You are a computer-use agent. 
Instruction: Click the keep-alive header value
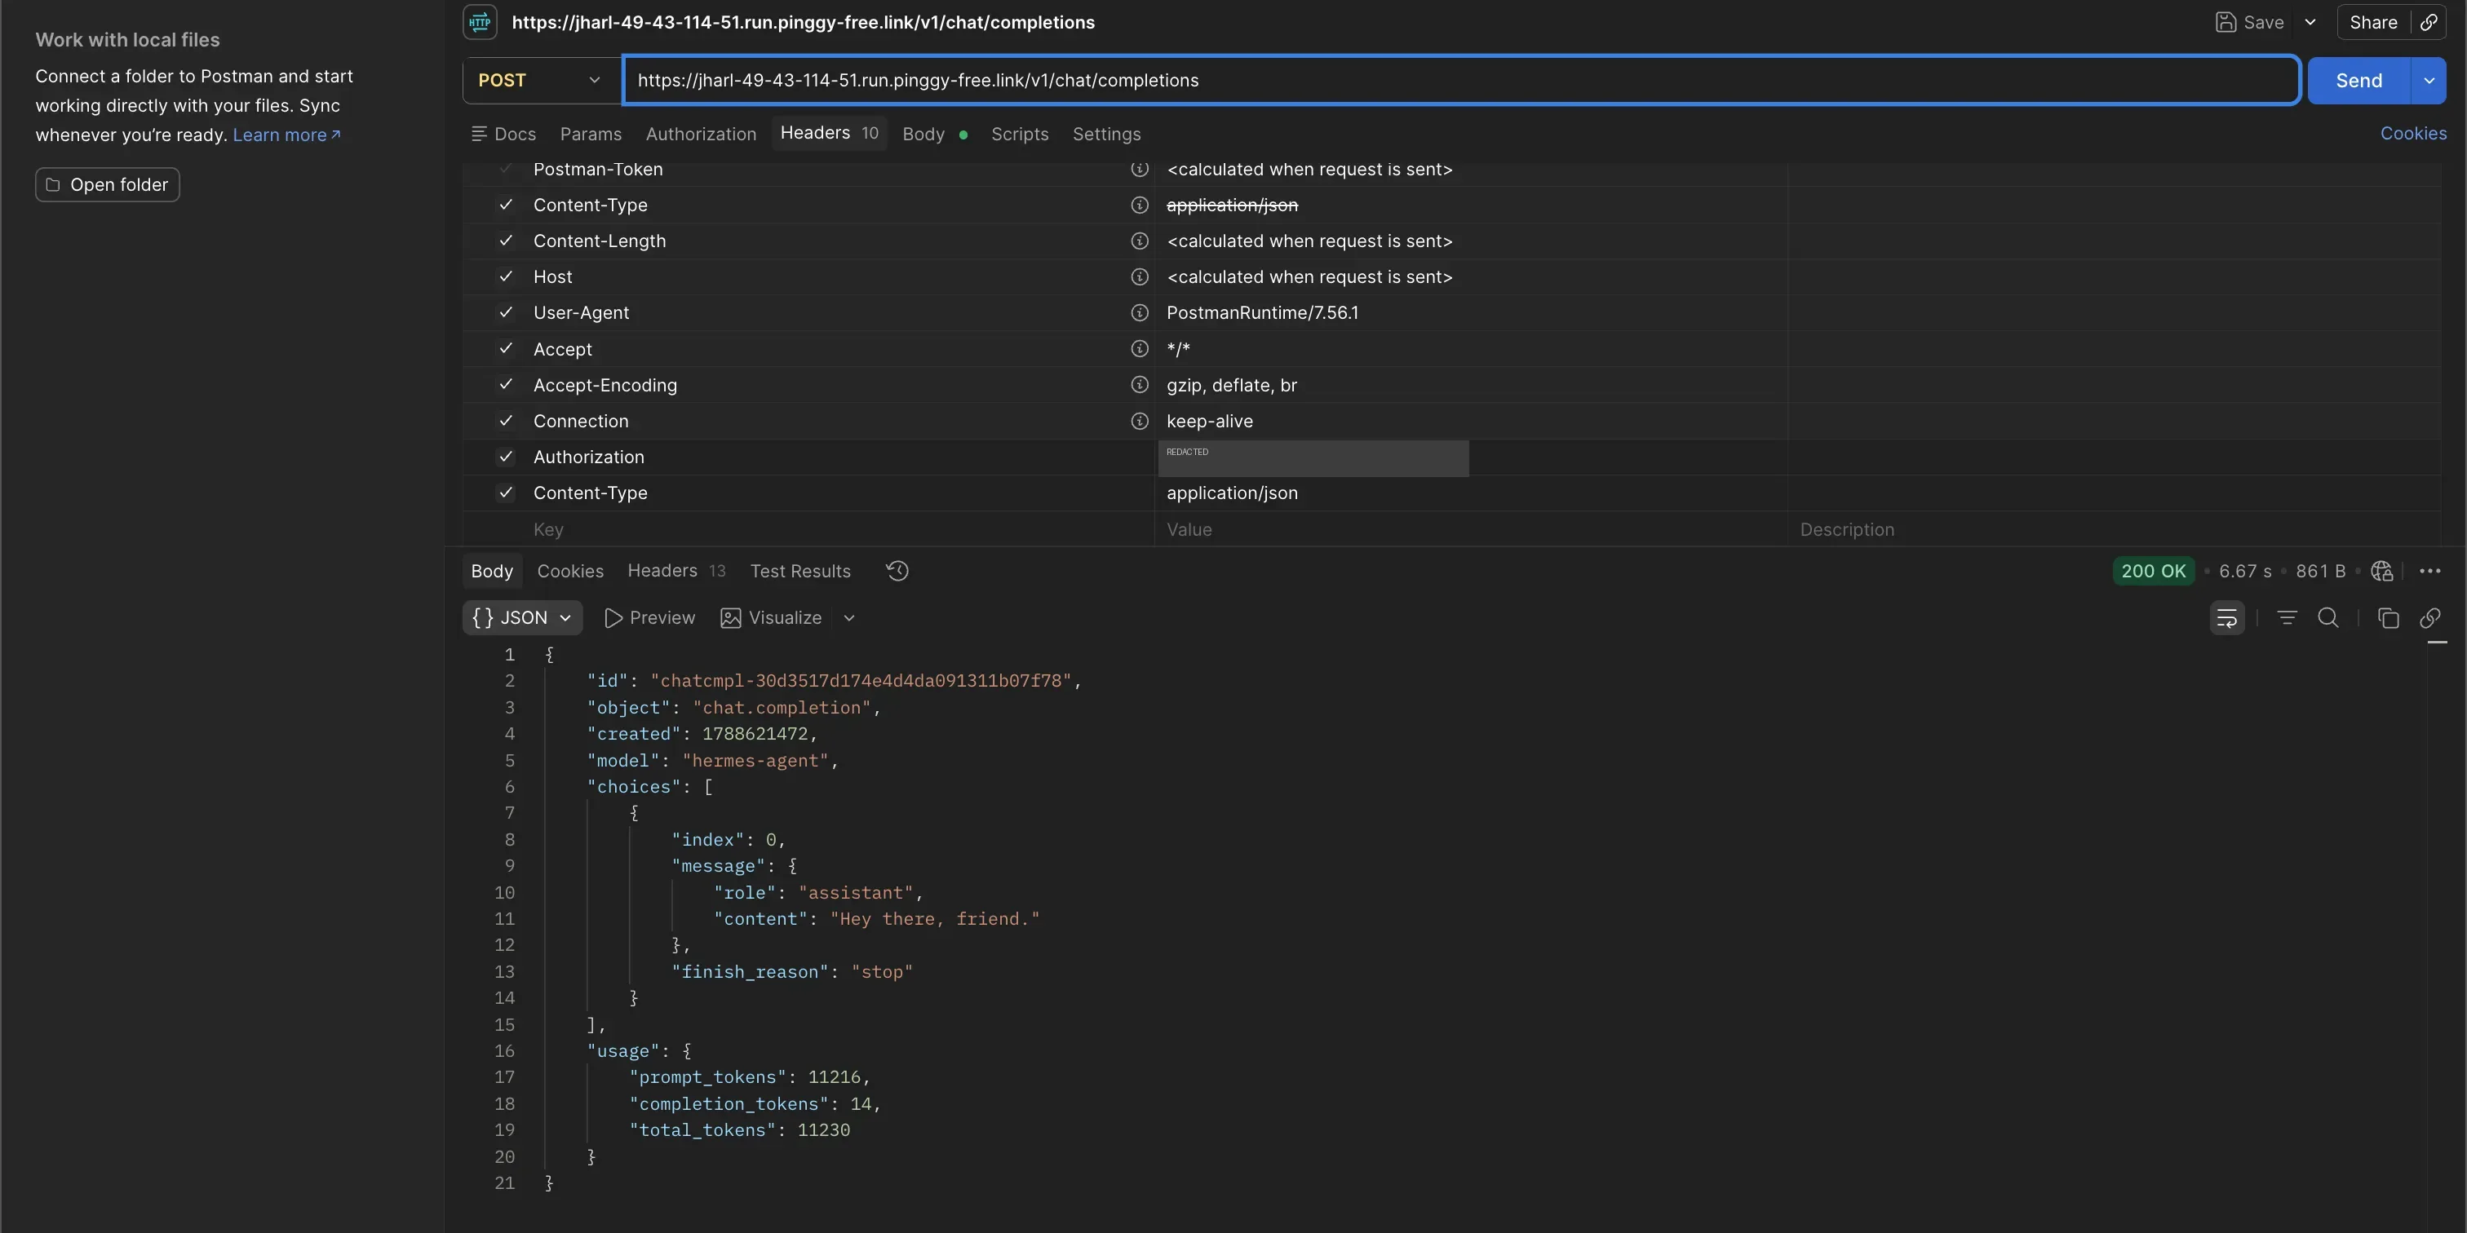point(1210,422)
